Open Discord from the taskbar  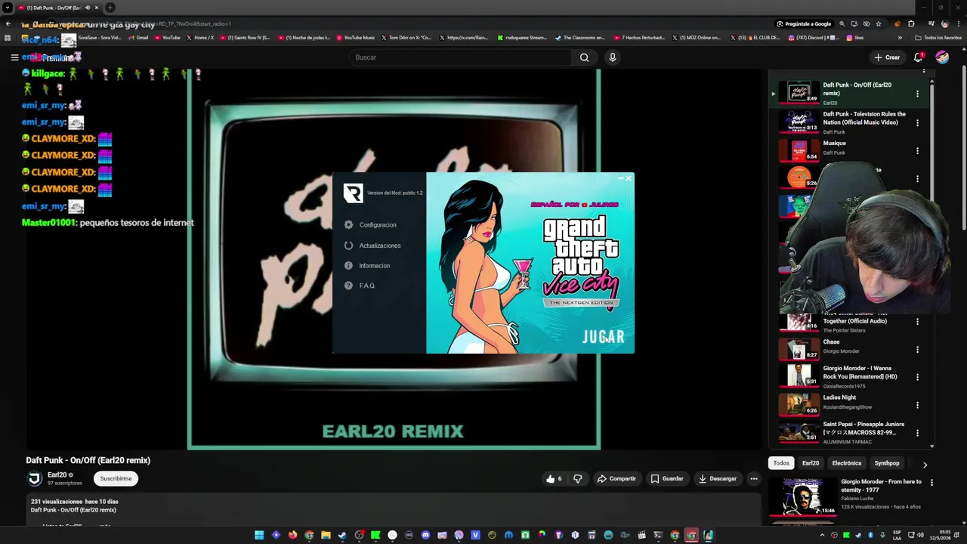click(425, 535)
